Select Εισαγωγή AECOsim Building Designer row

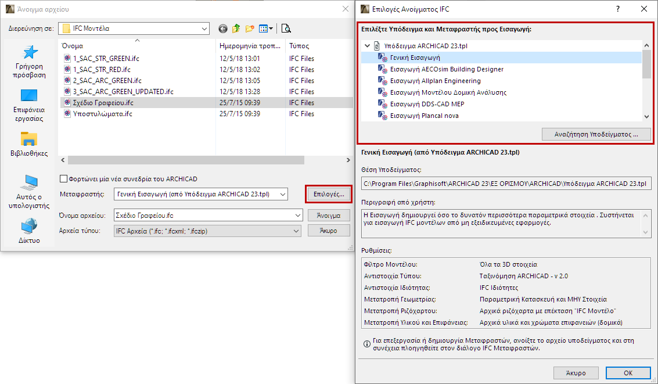(501, 69)
